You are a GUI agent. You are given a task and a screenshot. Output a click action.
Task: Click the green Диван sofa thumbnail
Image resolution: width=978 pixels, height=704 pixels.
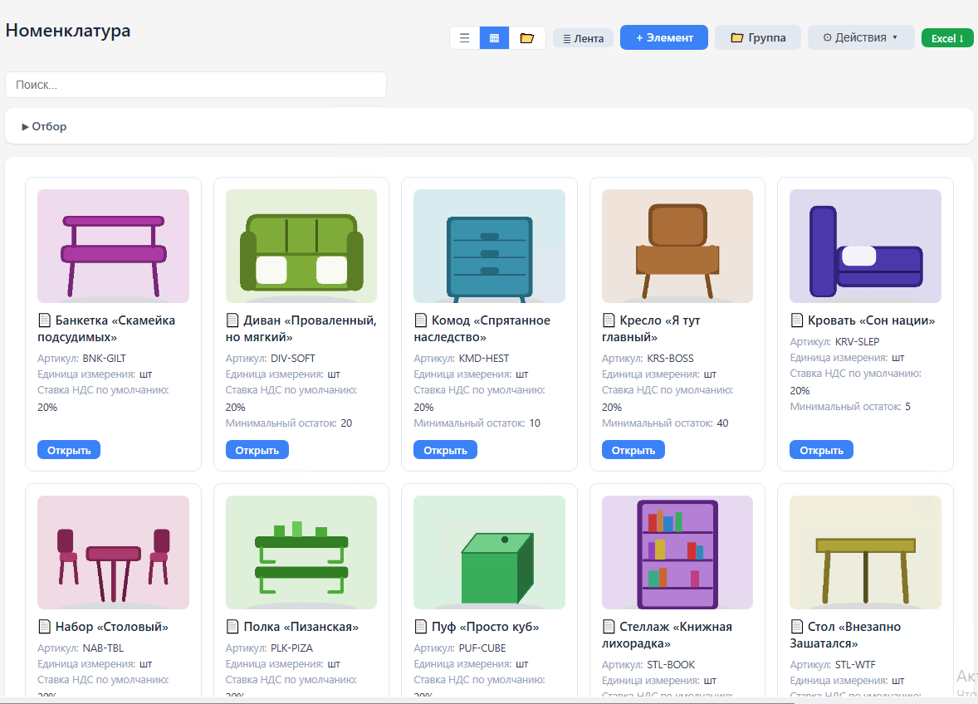click(x=301, y=247)
